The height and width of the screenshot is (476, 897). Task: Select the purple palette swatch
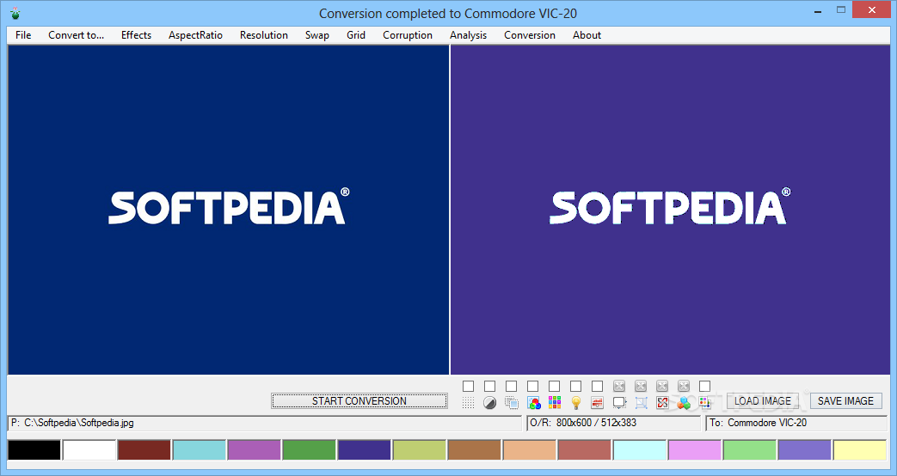point(254,449)
